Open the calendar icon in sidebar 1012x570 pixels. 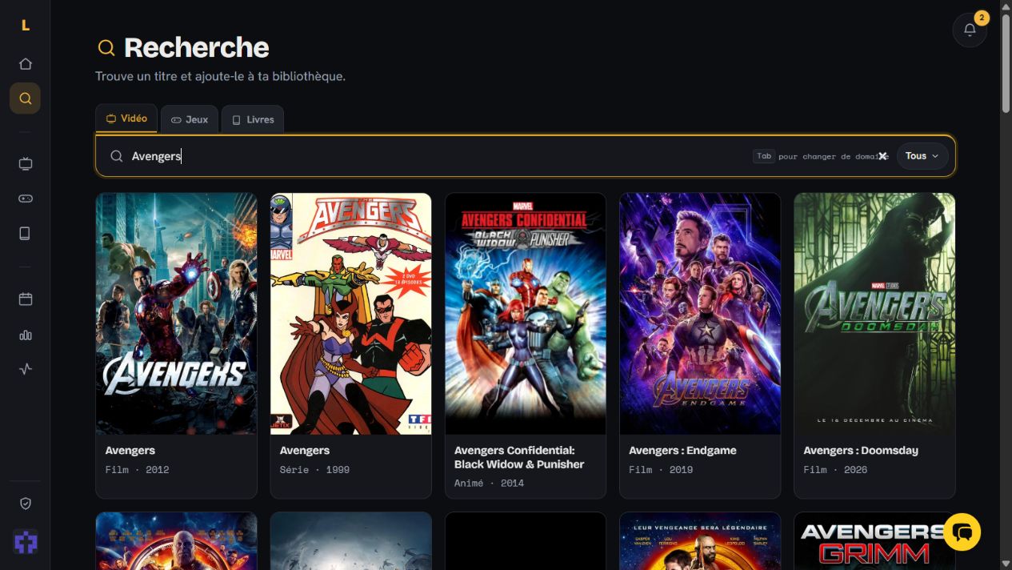[25, 299]
